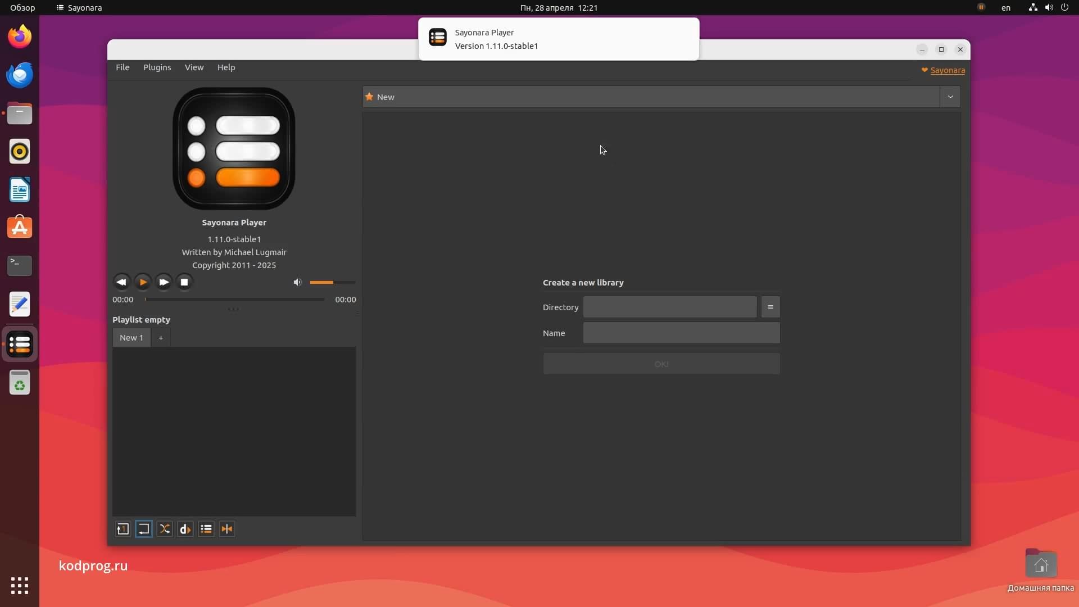Toggle Repeat all playlist mode
The height and width of the screenshot is (607, 1079).
pyautogui.click(x=143, y=529)
